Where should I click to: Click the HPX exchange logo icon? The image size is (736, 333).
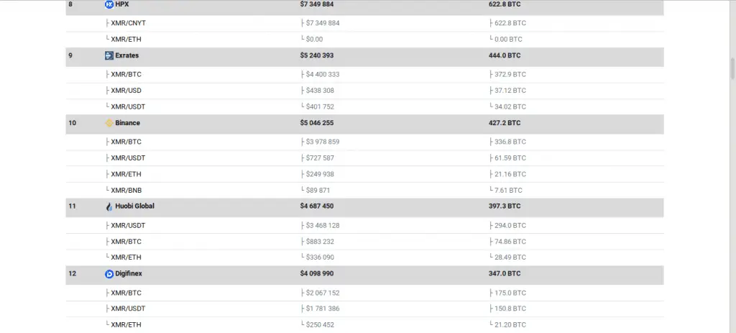(109, 4)
